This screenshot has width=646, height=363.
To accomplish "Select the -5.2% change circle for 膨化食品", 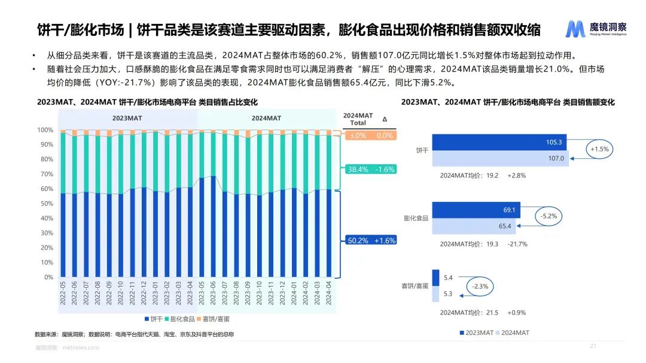I will 548,216.
